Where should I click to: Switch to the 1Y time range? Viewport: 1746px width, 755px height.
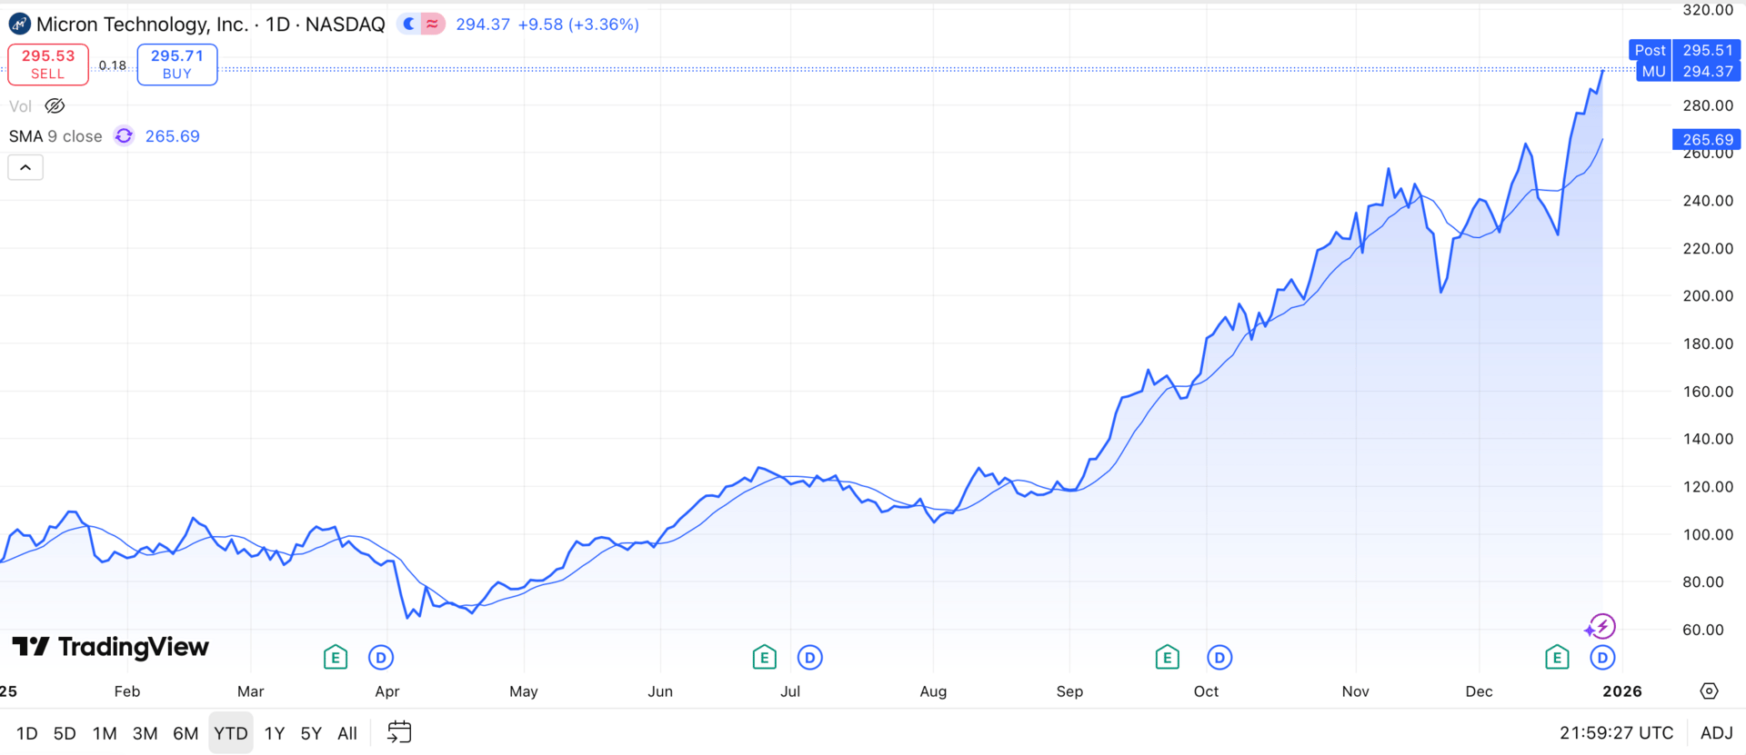[275, 733]
